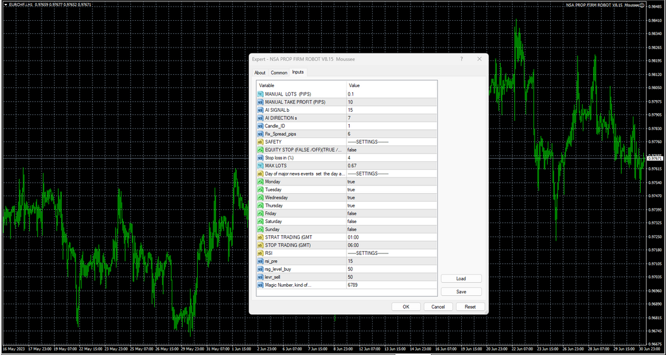Click the Stop loss in (%) row icon

pyautogui.click(x=260, y=157)
